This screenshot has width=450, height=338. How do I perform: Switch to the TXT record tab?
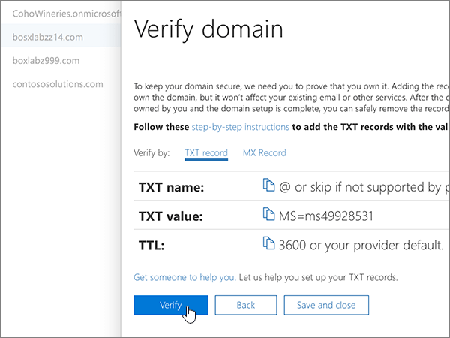click(x=206, y=153)
